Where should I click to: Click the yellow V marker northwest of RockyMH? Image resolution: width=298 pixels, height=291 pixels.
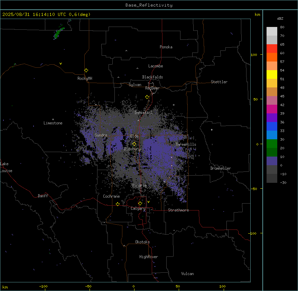point(60,64)
